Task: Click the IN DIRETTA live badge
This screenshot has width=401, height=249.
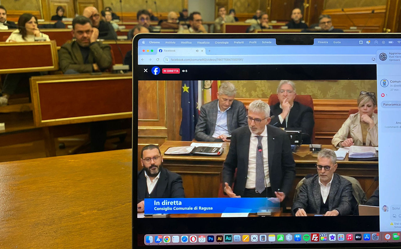Action: [x=171, y=71]
